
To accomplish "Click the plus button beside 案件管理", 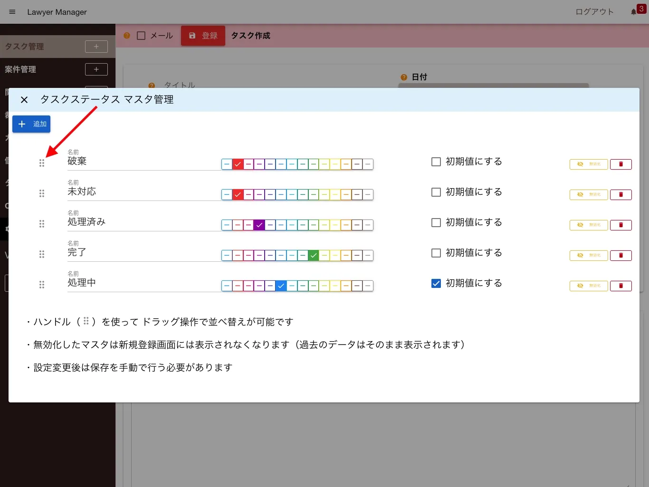I will pos(96,69).
